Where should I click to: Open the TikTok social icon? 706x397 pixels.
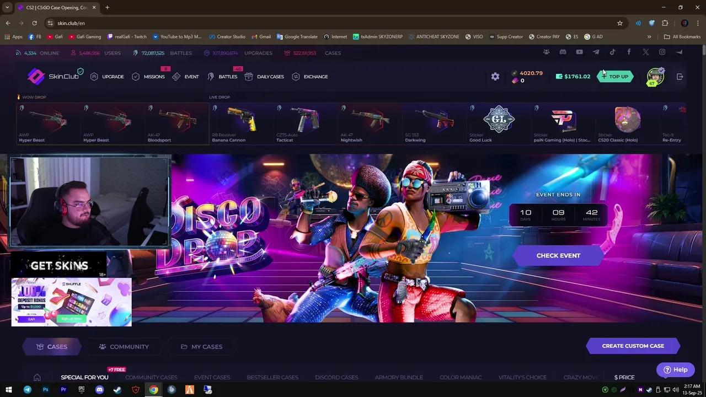tap(612, 52)
